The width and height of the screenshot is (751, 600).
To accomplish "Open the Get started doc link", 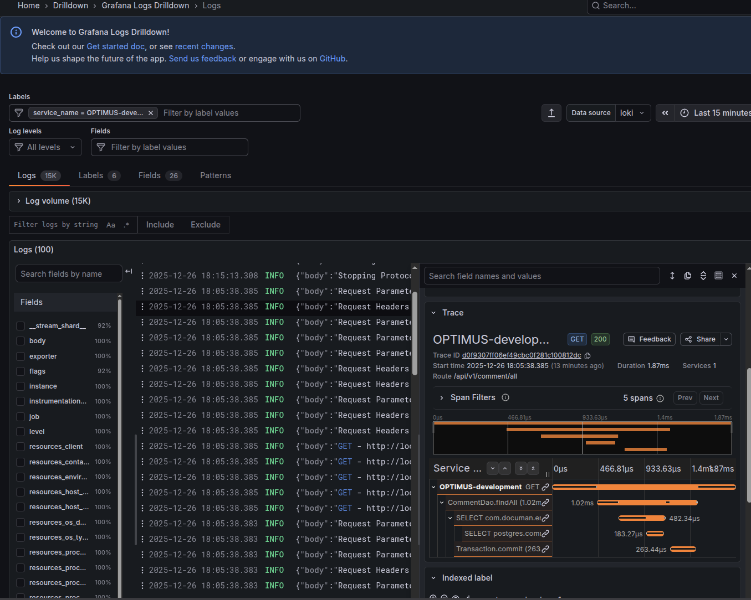I will [115, 46].
